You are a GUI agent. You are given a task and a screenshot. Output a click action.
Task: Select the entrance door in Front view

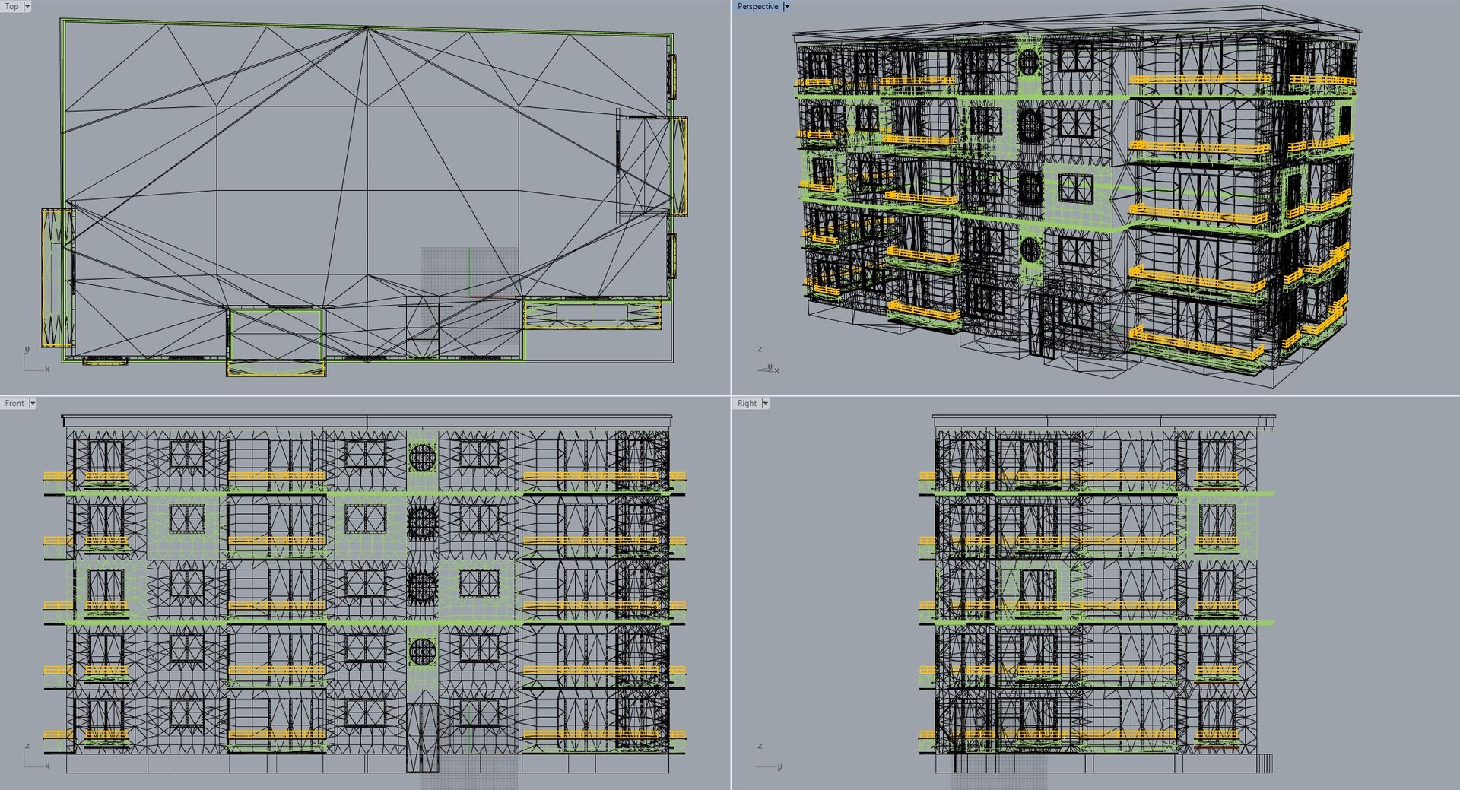coord(422,738)
